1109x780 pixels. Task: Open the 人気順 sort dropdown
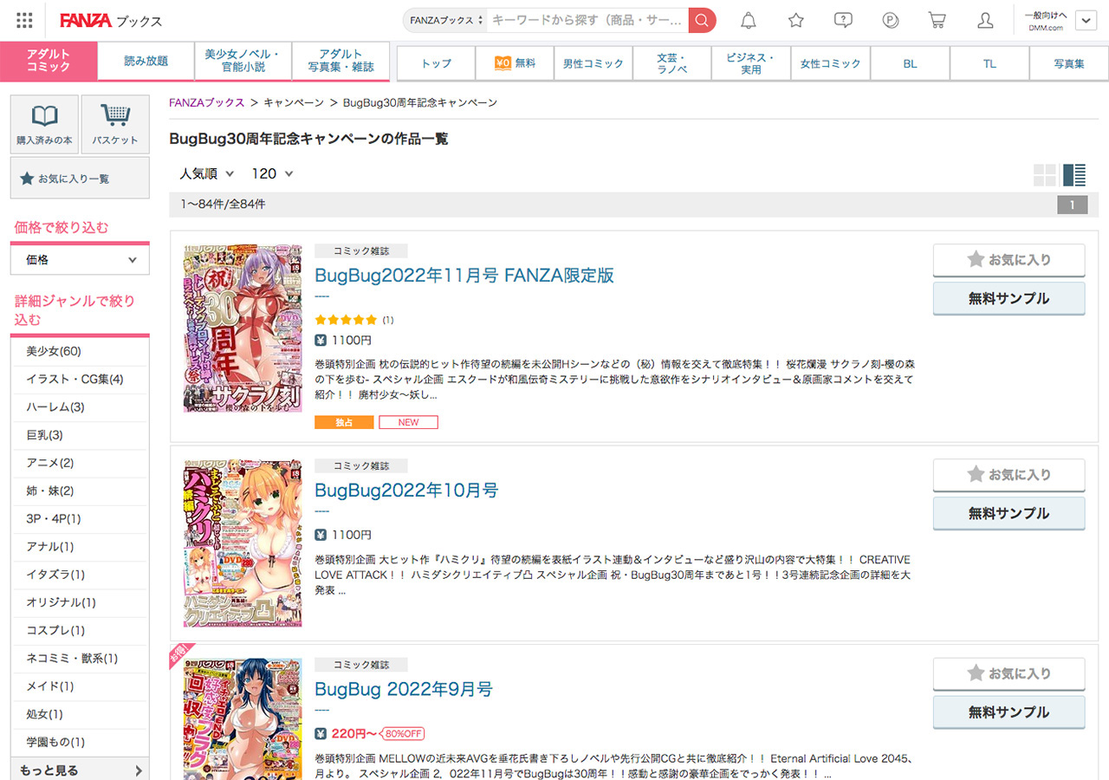(206, 173)
